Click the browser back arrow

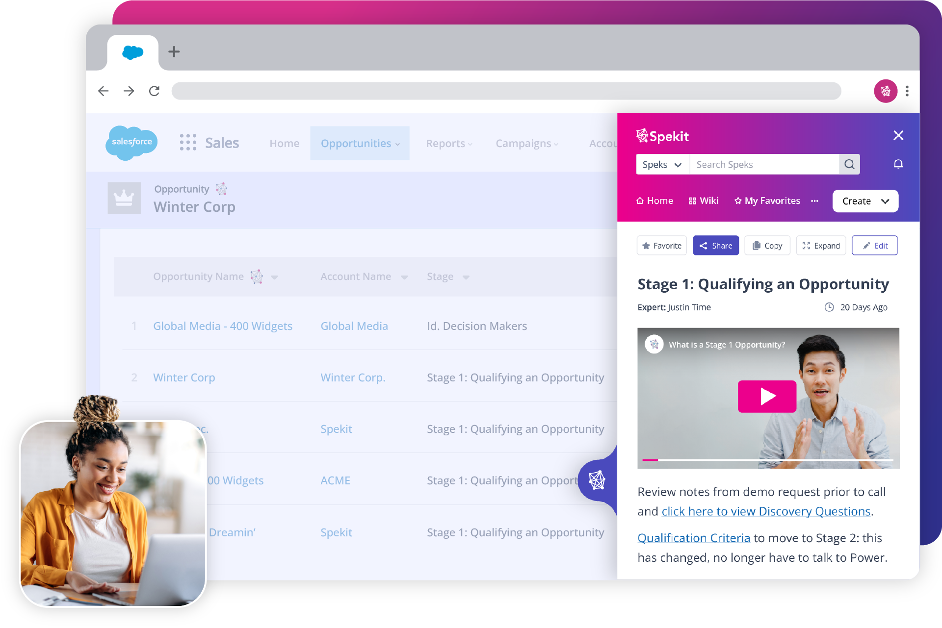(104, 91)
